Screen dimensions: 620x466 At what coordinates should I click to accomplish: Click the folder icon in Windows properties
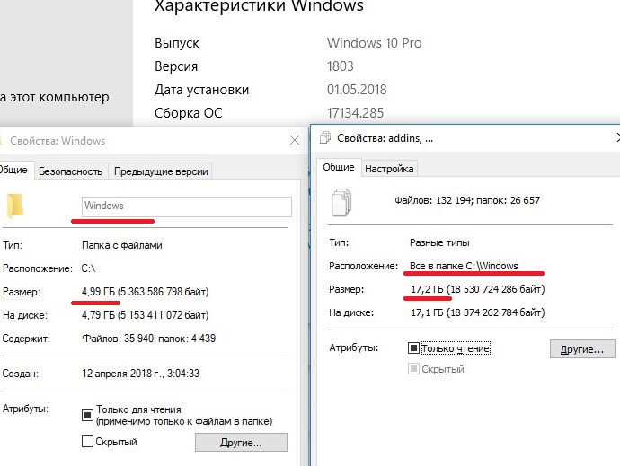click(x=14, y=206)
